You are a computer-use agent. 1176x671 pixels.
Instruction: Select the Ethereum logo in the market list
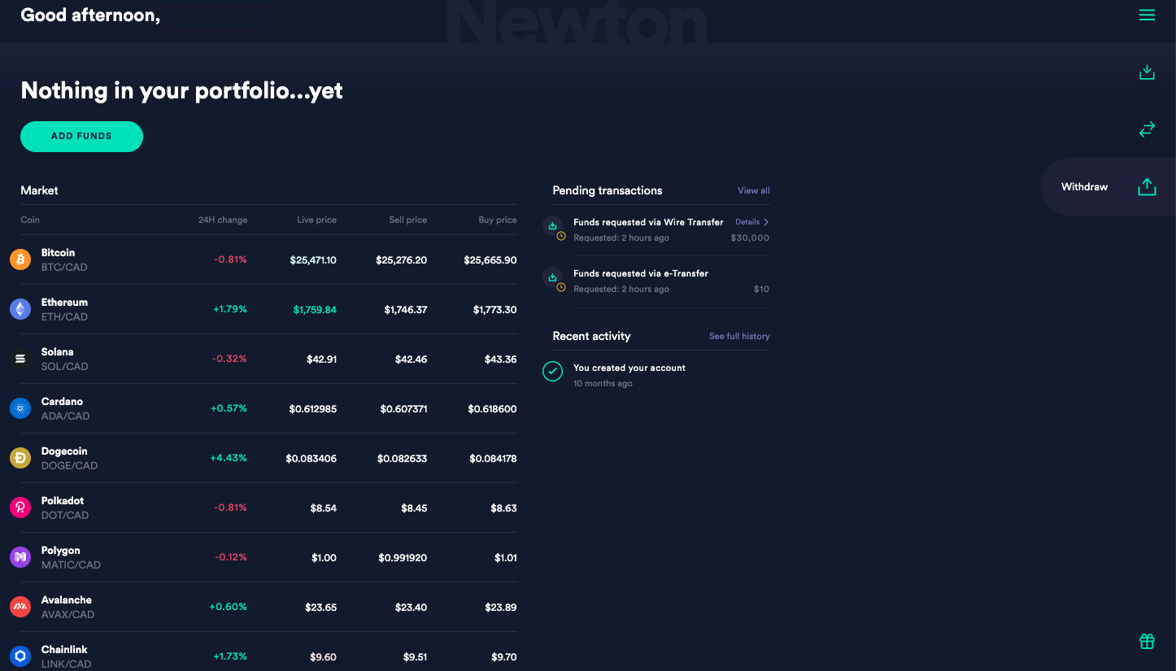point(20,309)
